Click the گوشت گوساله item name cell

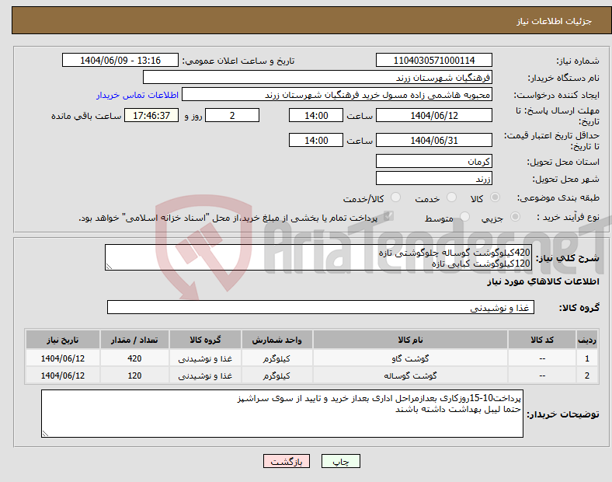pos(410,375)
